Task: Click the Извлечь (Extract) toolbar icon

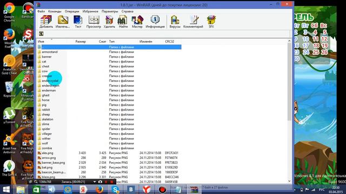Action: point(63,22)
